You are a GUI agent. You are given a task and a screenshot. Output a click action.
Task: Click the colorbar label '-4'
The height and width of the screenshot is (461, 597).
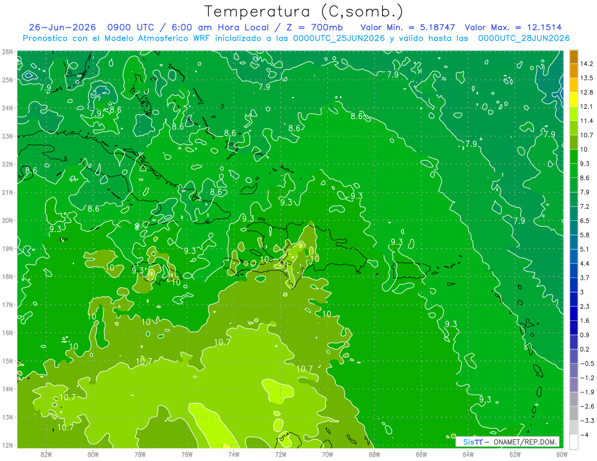pyautogui.click(x=585, y=435)
